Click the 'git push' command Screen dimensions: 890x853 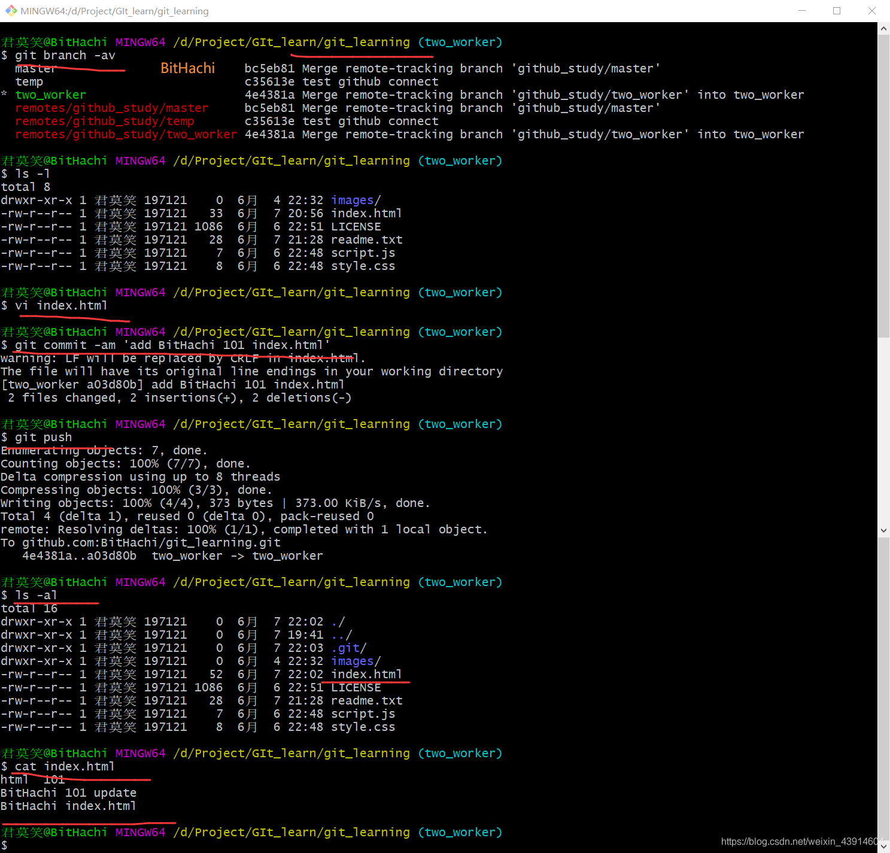coord(44,438)
